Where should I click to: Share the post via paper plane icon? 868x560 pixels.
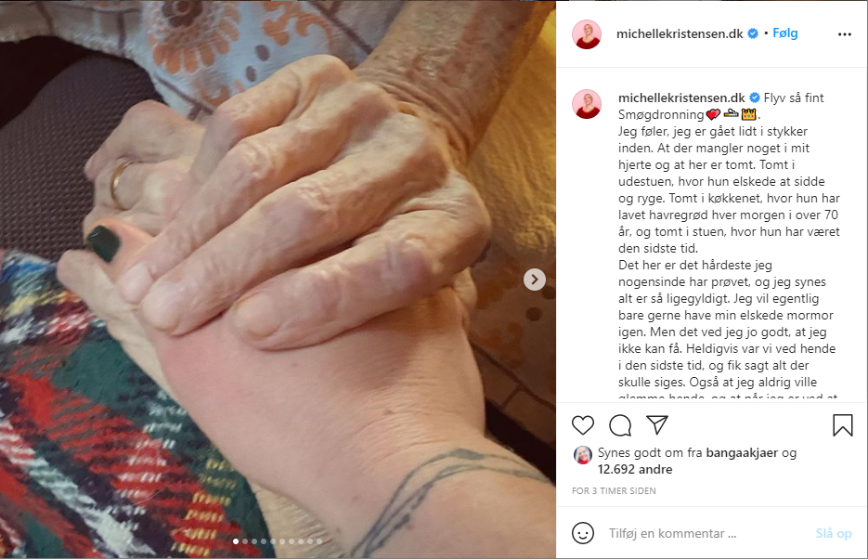pos(657,424)
